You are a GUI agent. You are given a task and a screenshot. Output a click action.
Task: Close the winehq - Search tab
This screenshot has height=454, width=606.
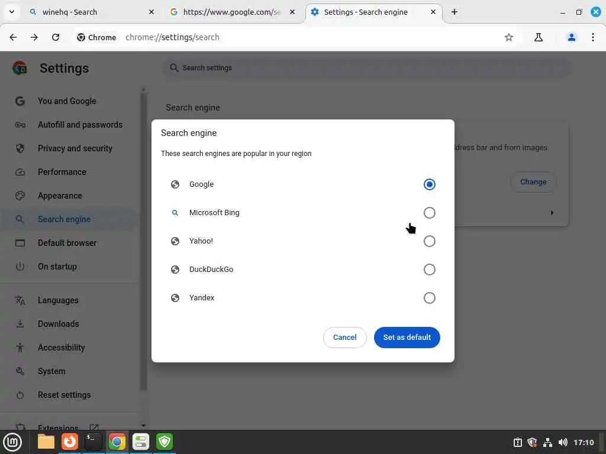[151, 12]
